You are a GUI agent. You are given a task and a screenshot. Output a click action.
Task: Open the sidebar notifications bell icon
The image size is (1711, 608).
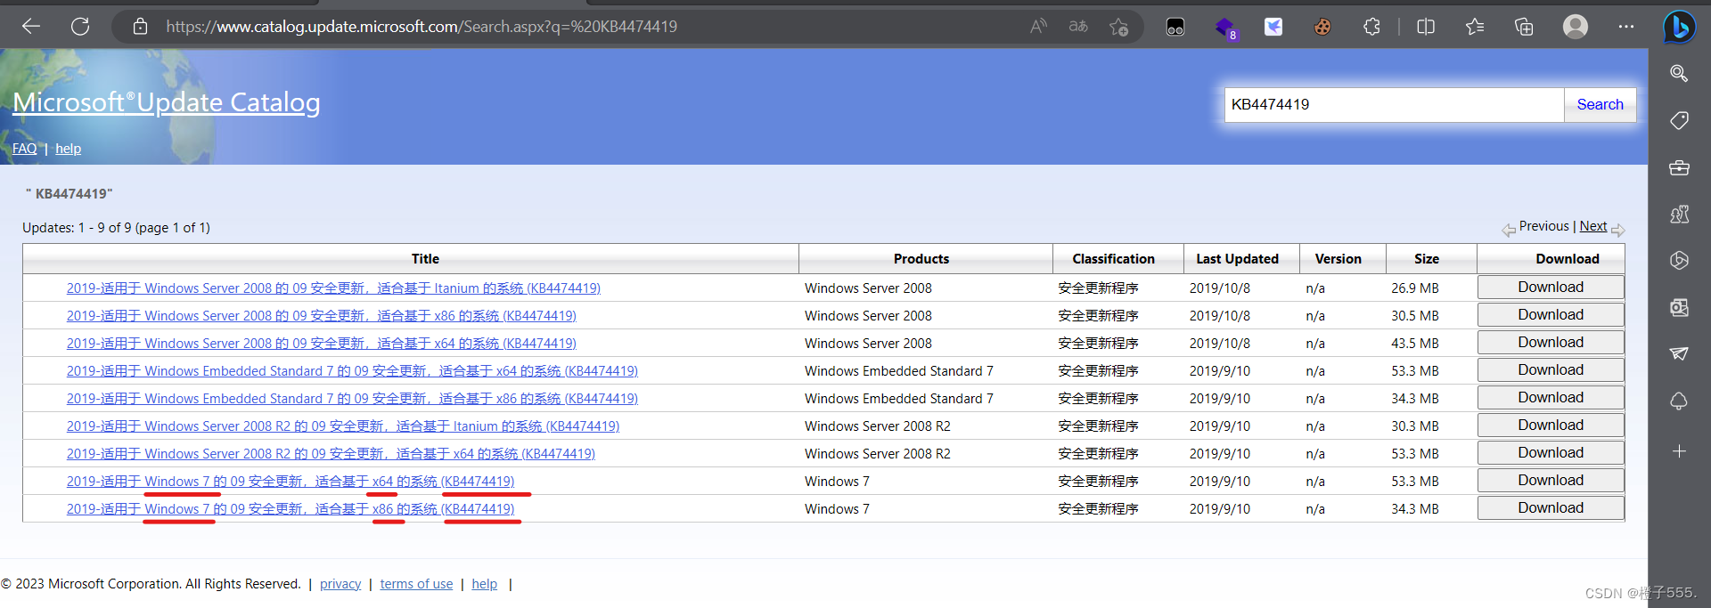coord(1679,401)
